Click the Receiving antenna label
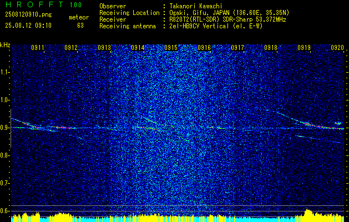Image resolution: width=349 pixels, height=222 pixels. [x=128, y=26]
